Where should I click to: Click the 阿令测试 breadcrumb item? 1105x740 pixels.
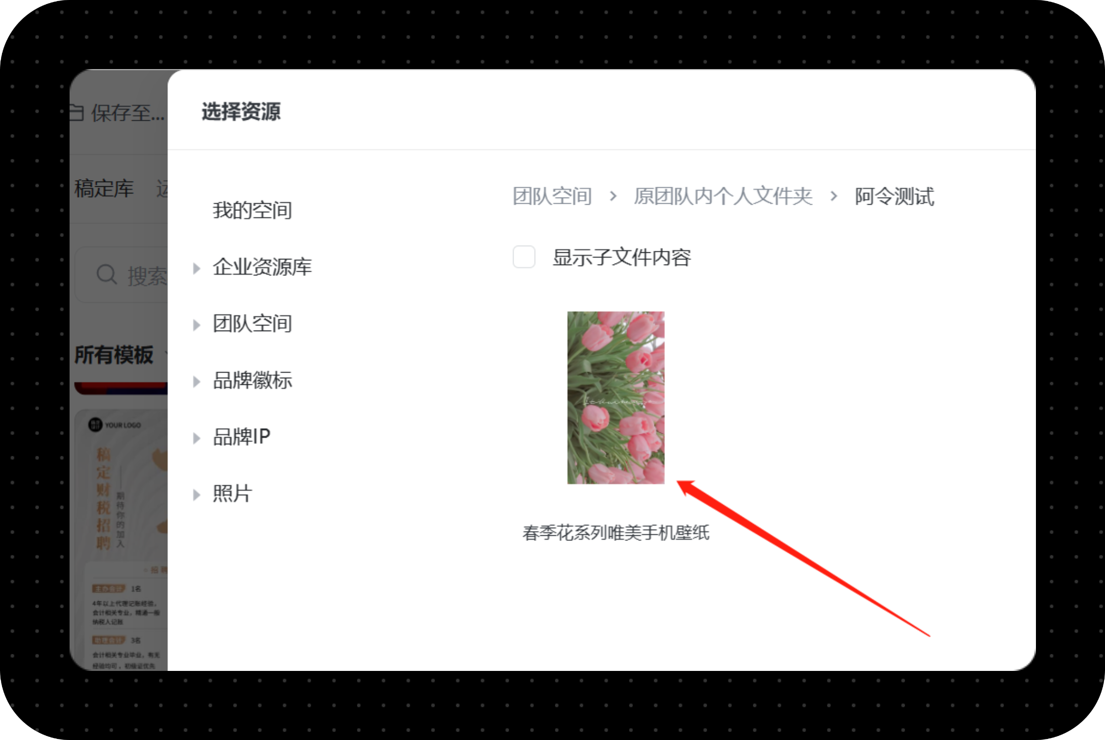894,196
